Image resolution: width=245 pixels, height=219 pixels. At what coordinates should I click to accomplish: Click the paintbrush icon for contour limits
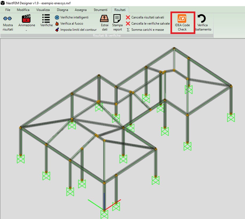click(57, 30)
